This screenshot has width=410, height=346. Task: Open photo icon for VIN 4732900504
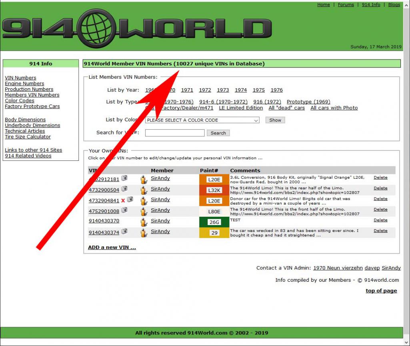point(124,189)
